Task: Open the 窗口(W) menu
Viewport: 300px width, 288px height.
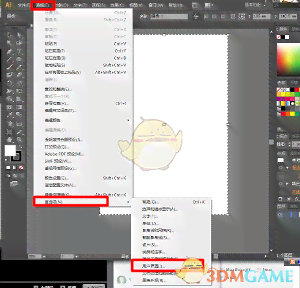Action: tap(156, 5)
